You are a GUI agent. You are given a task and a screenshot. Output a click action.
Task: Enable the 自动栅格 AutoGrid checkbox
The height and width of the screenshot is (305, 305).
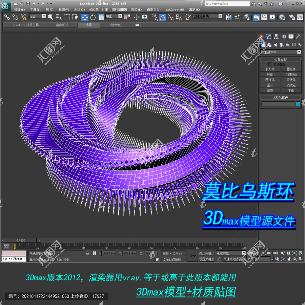point(270,64)
